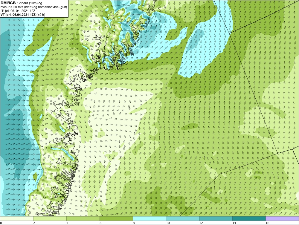299x225 pixels.
Task: Click the 2–4 m/s light green legend swatch
Action: (x=50, y=218)
